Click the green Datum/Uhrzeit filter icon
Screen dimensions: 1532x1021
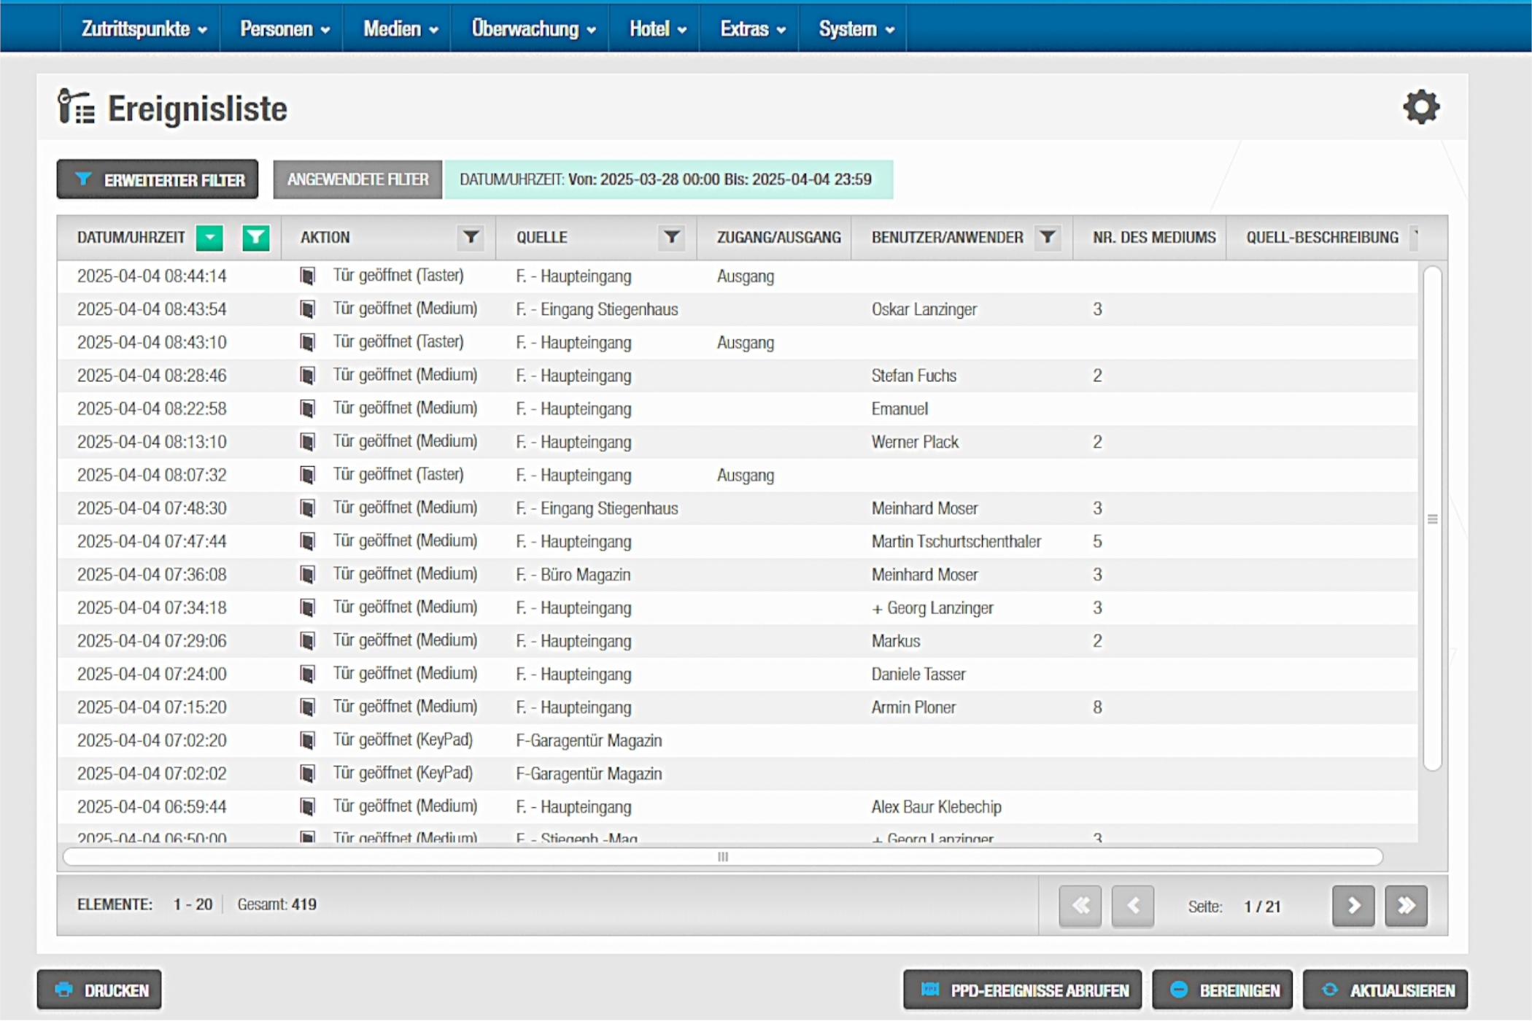pyautogui.click(x=255, y=238)
